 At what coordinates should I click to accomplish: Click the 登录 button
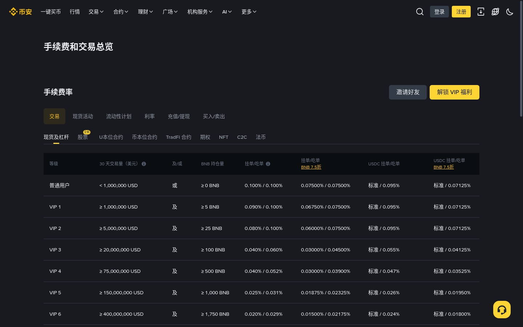point(439,12)
